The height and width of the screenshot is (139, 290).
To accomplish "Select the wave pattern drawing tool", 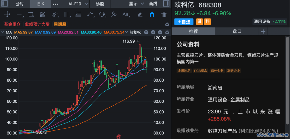I will click(x=90, y=14).
